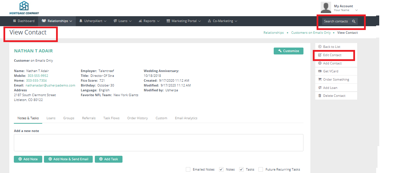Screen dimensions: 409x173
Task: Toggle the Future Recurring Tasks checkbox
Action: pos(261,169)
